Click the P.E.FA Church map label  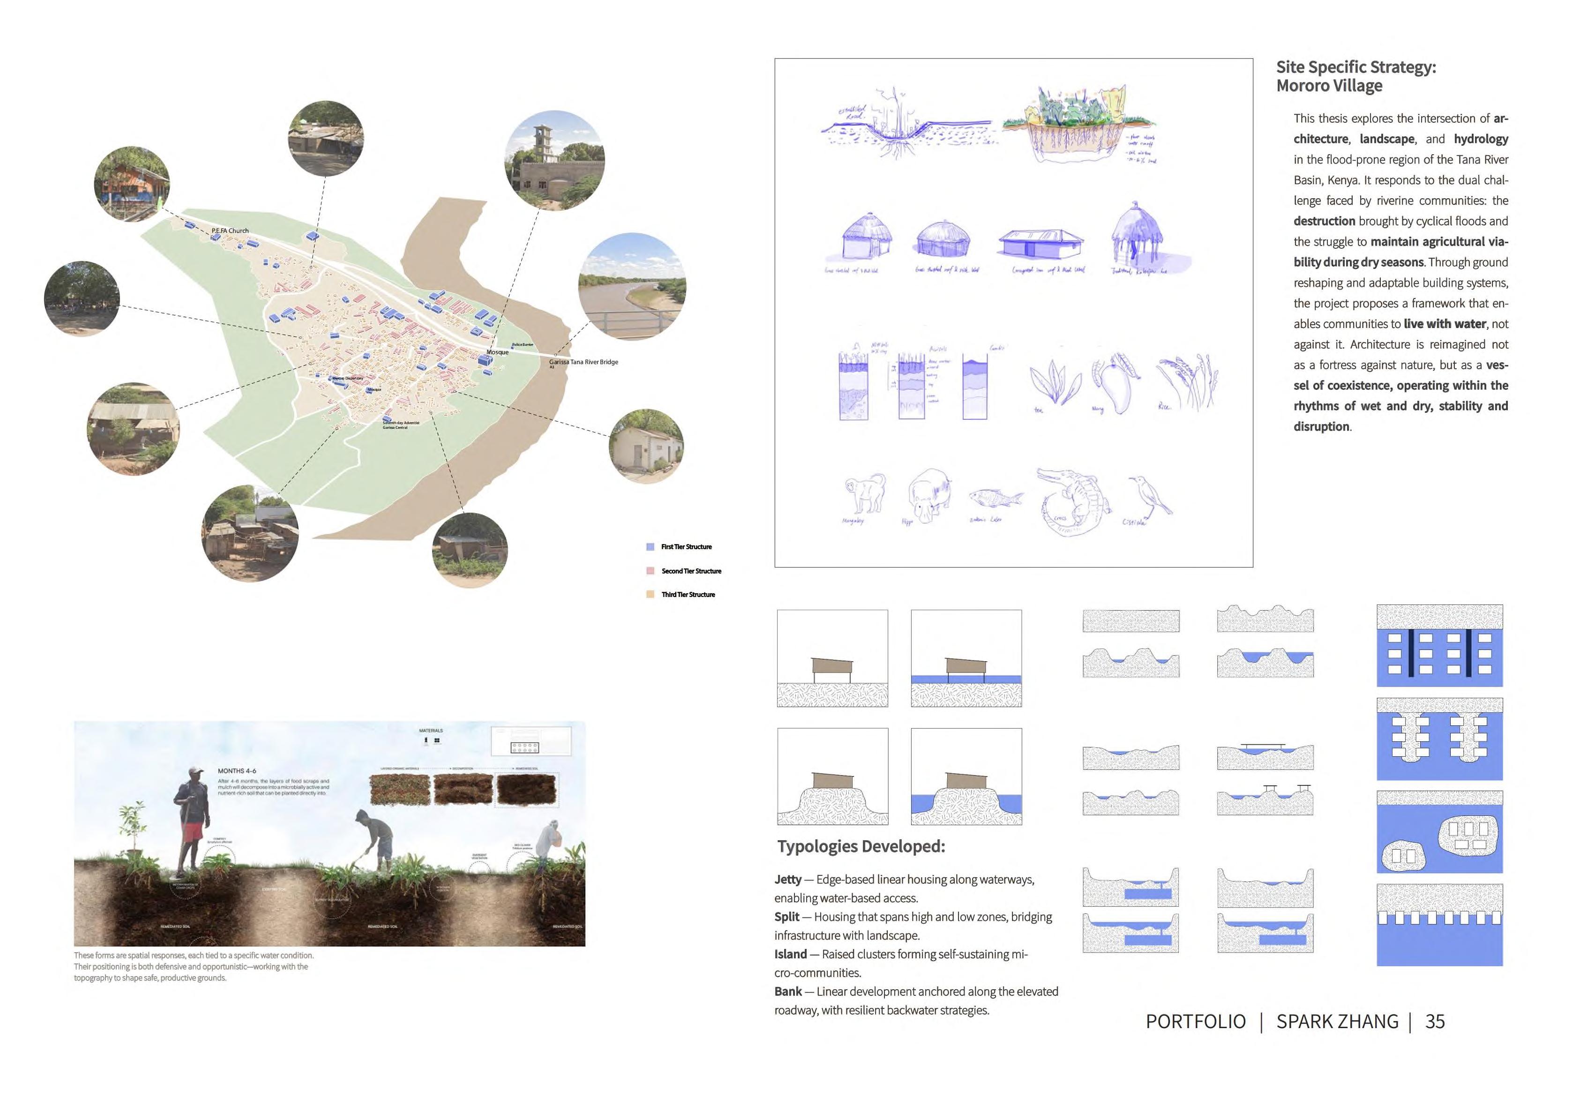click(x=230, y=231)
